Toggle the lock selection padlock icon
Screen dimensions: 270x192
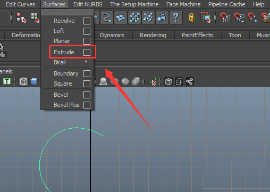click(191, 18)
